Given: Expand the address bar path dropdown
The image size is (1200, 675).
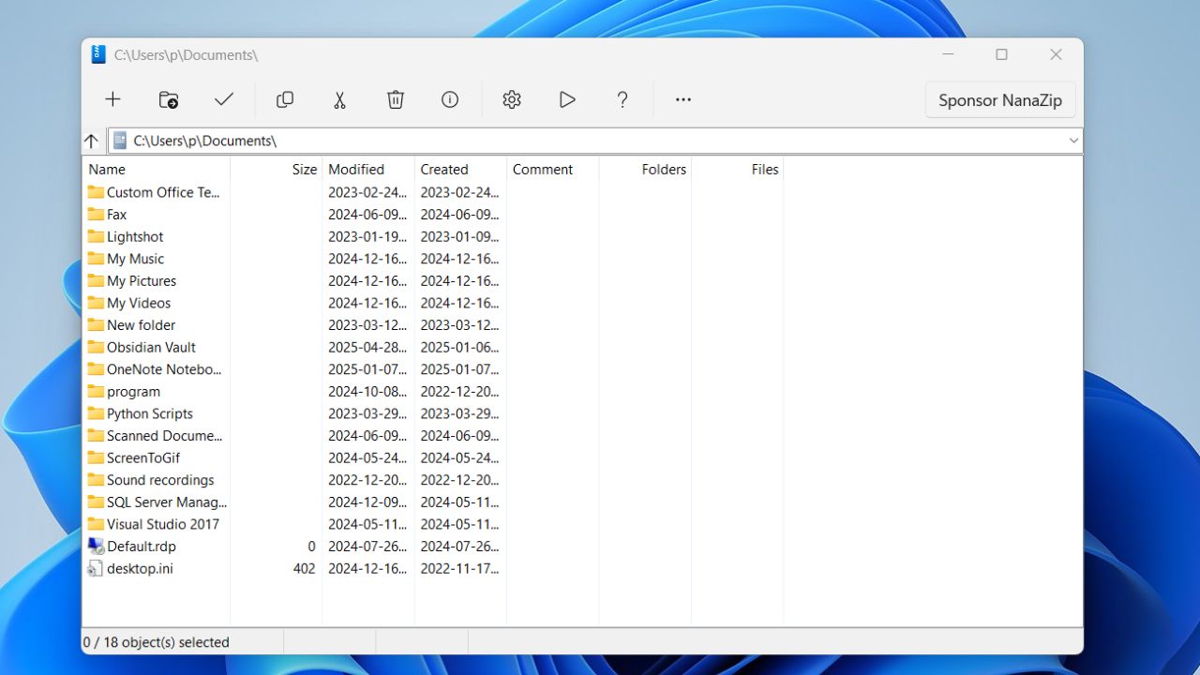Looking at the screenshot, I should tap(1073, 140).
